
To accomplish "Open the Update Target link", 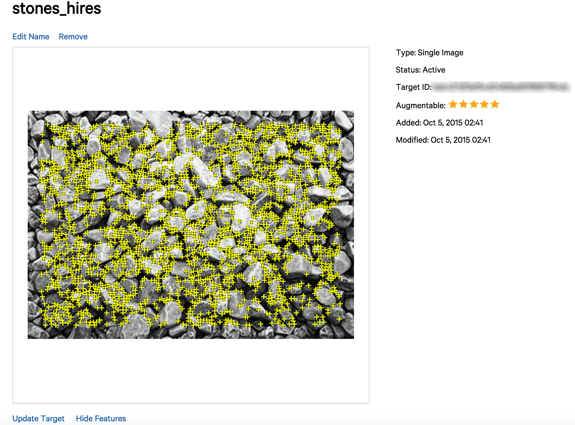I will click(x=38, y=419).
